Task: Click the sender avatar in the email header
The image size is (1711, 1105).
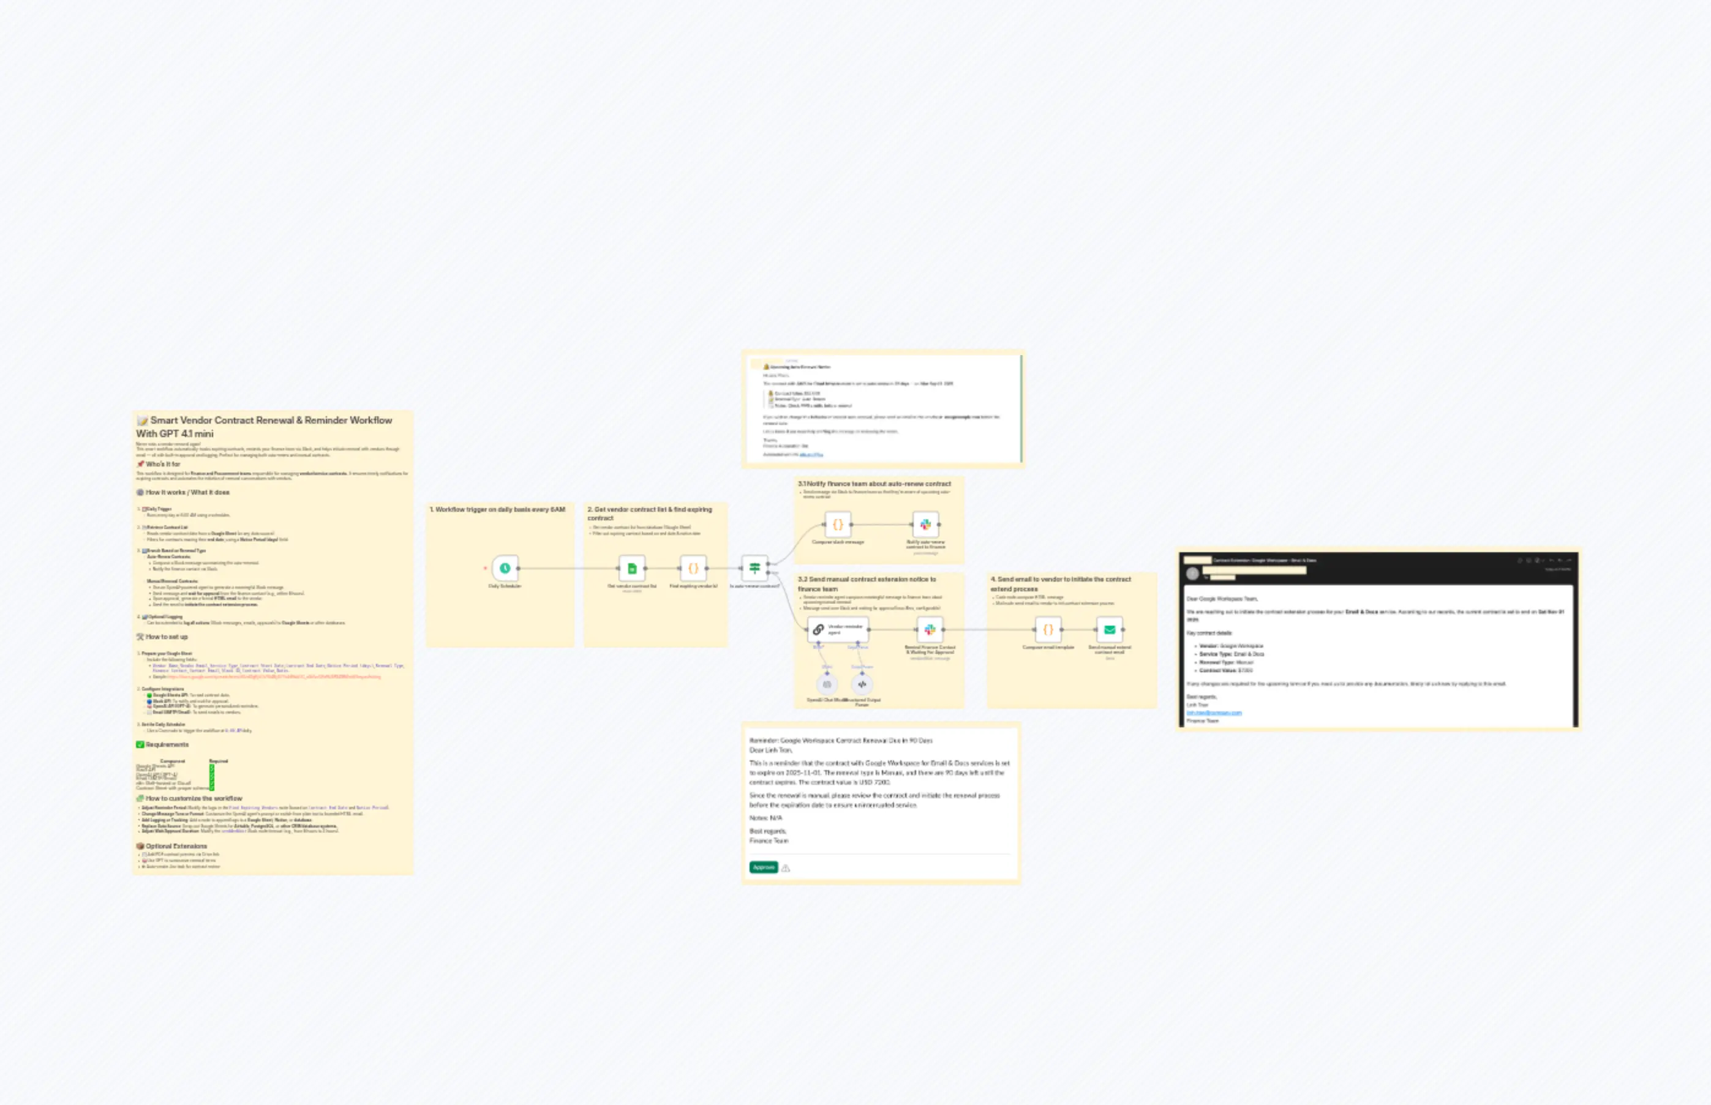Action: [1192, 574]
